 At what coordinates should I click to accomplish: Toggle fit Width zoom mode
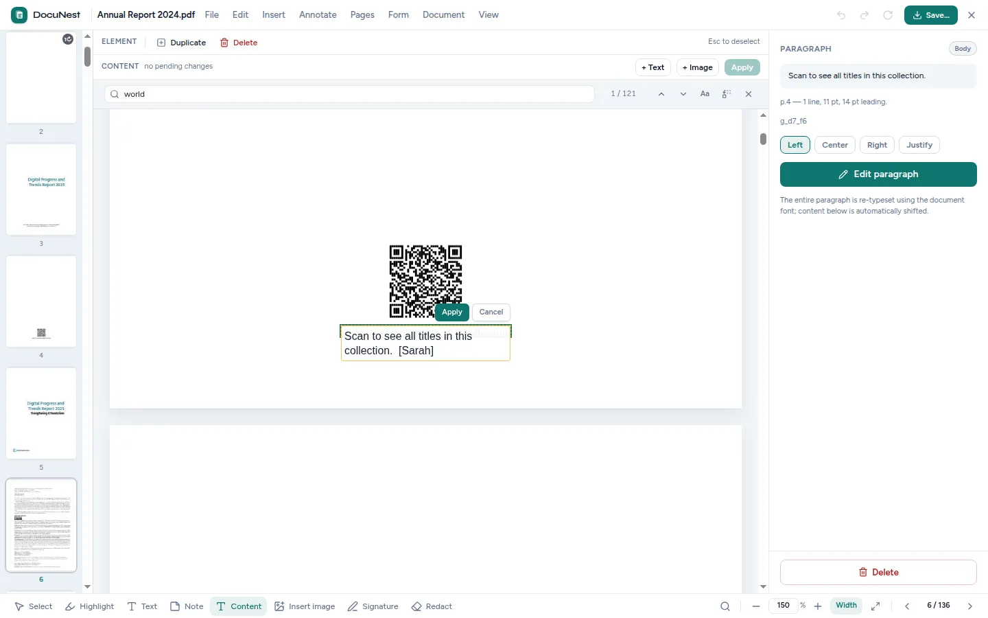pyautogui.click(x=846, y=606)
